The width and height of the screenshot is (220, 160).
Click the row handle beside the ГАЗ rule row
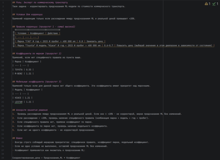[14, 41]
